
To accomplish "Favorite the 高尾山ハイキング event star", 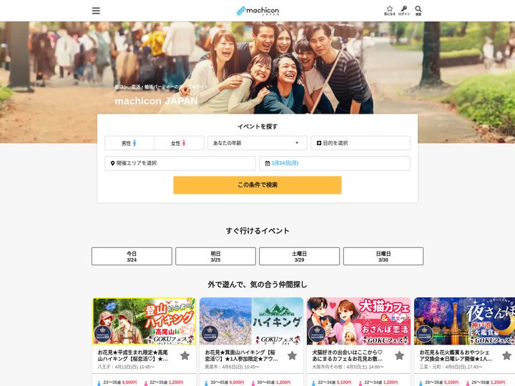I will pyautogui.click(x=185, y=355).
